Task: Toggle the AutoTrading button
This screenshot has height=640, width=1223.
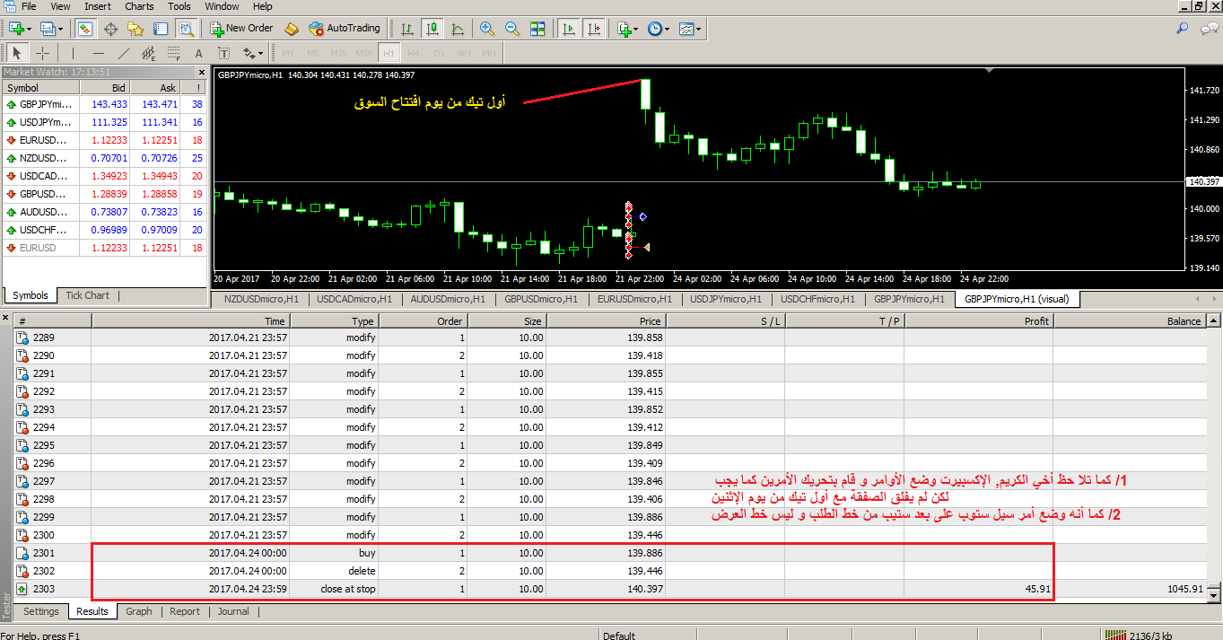Action: [x=345, y=29]
